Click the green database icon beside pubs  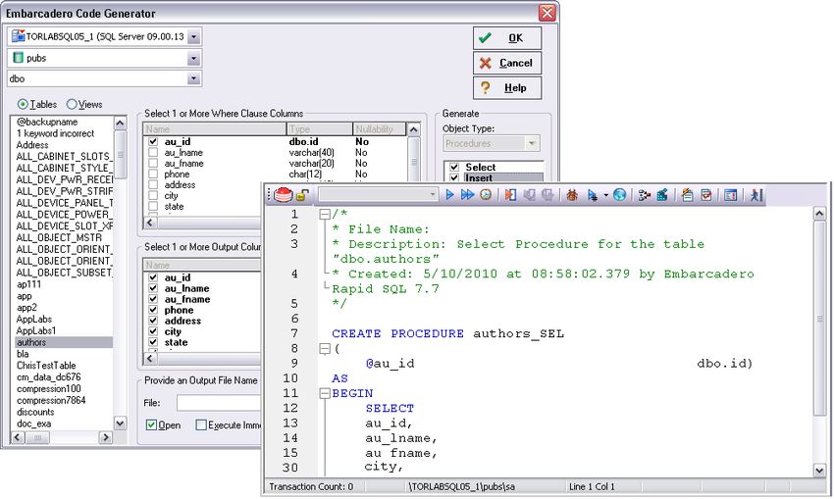point(18,58)
